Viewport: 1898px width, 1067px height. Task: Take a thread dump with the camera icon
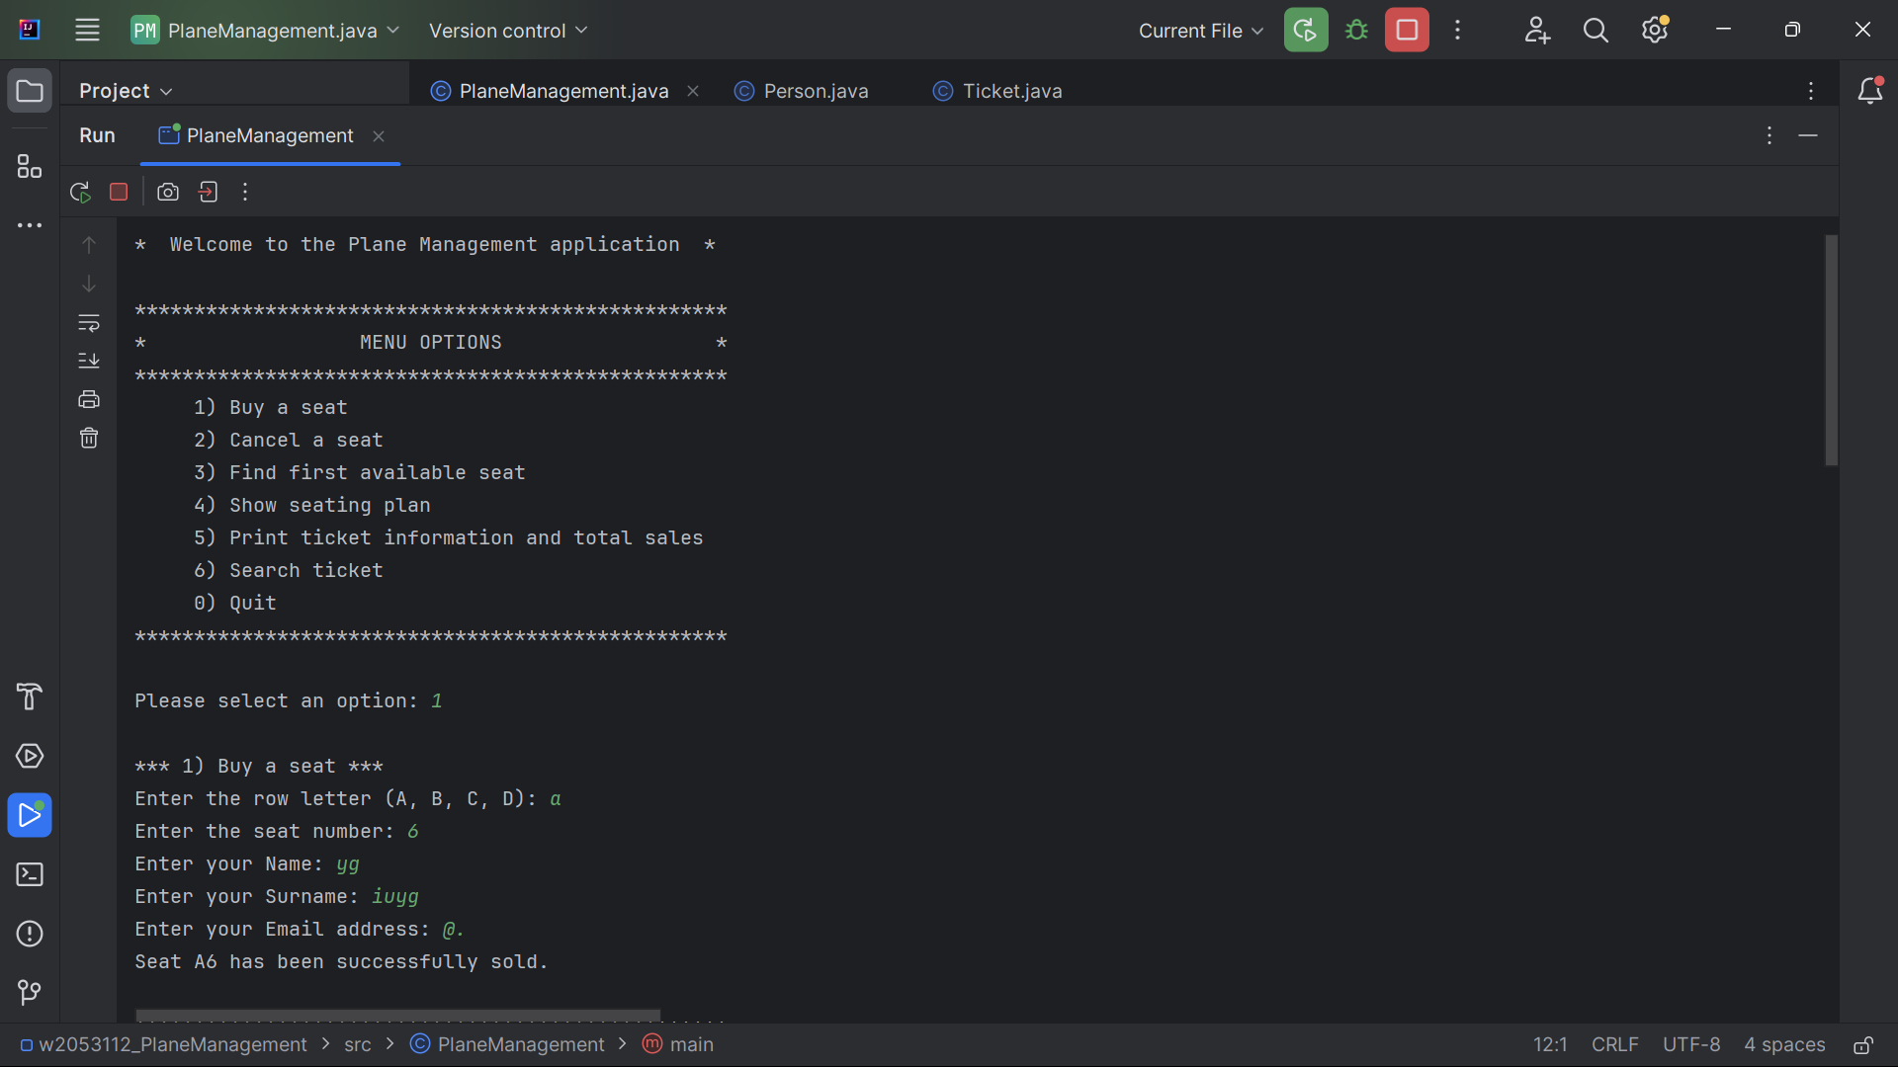tap(168, 192)
